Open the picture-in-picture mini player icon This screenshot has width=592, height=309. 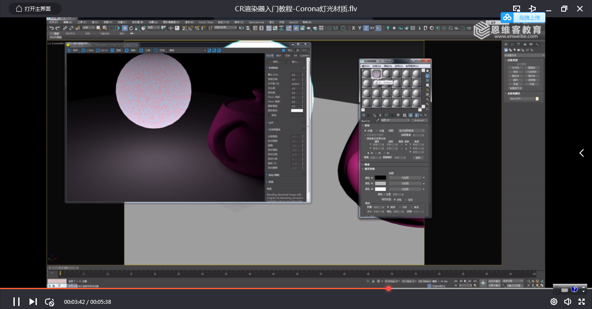click(517, 9)
